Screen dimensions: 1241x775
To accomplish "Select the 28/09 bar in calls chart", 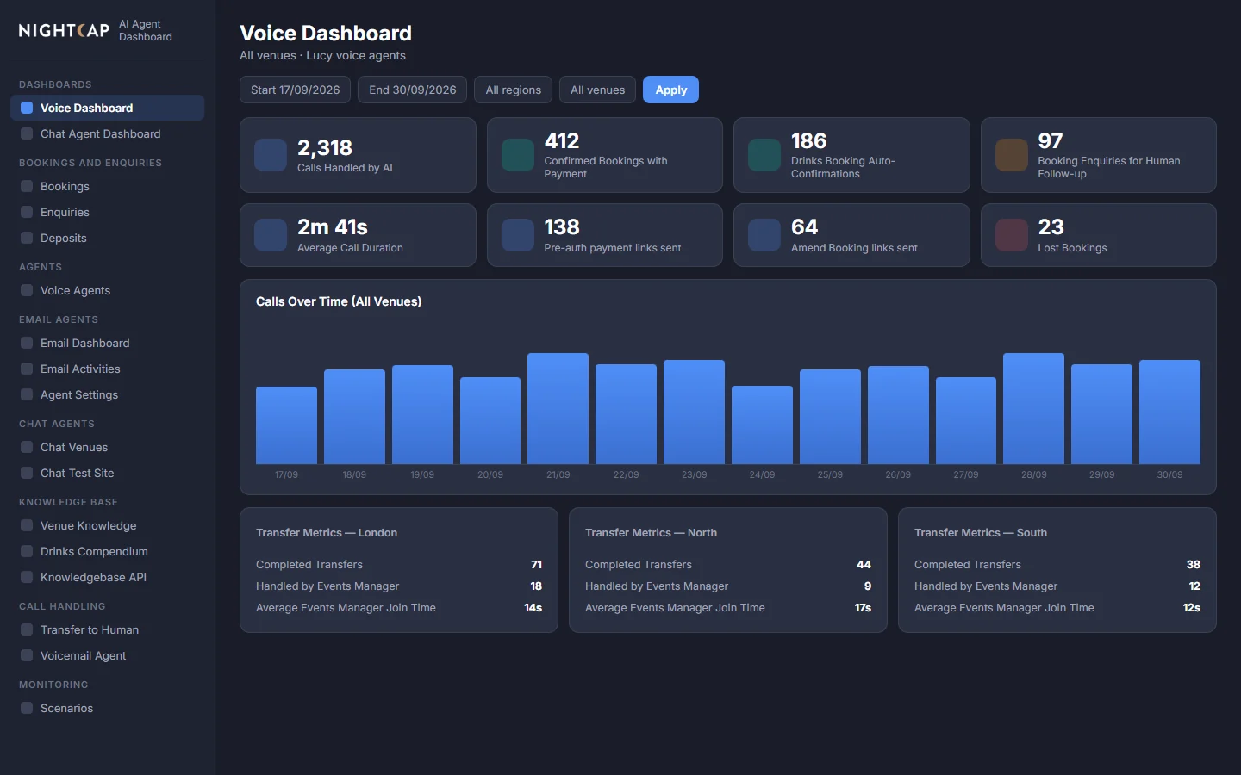I will click(1033, 408).
